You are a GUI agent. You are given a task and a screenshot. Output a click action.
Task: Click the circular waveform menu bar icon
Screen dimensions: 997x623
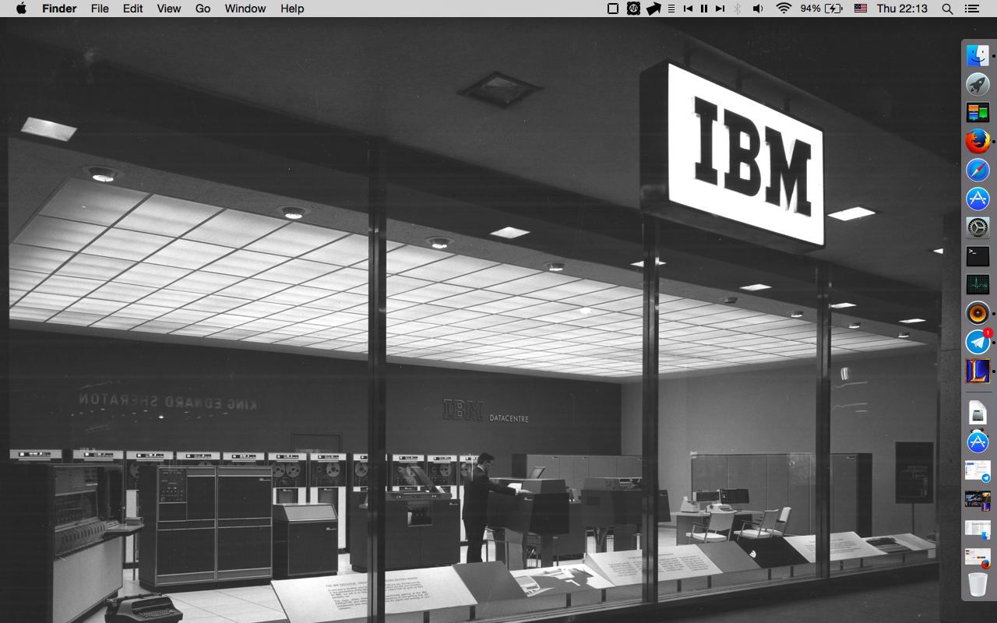634,9
